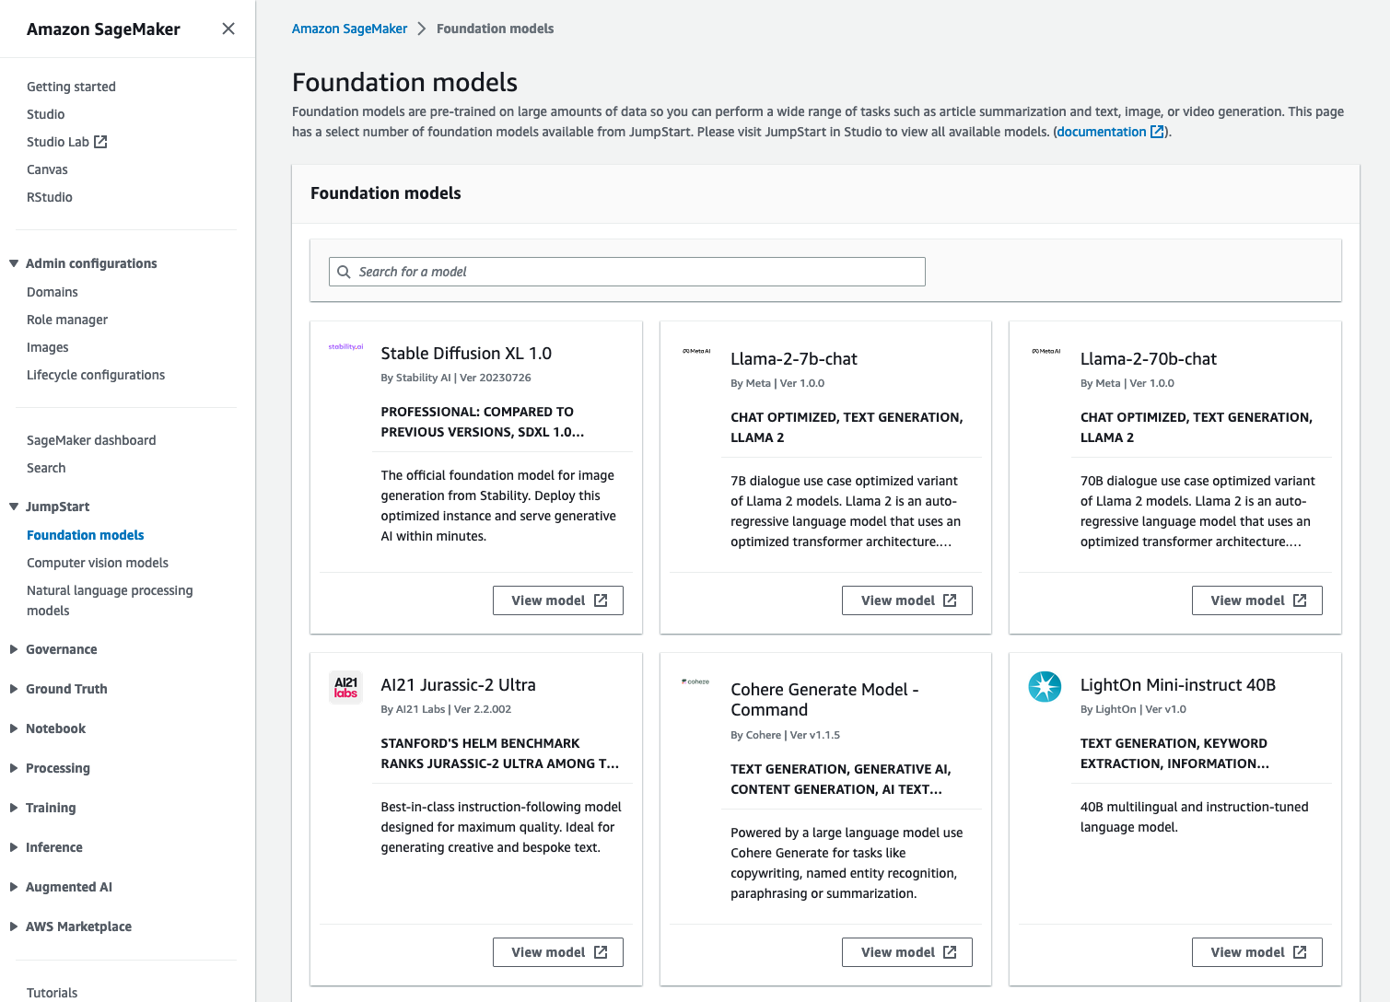
Task: View model for Cohere Generate Model
Action: (x=907, y=952)
